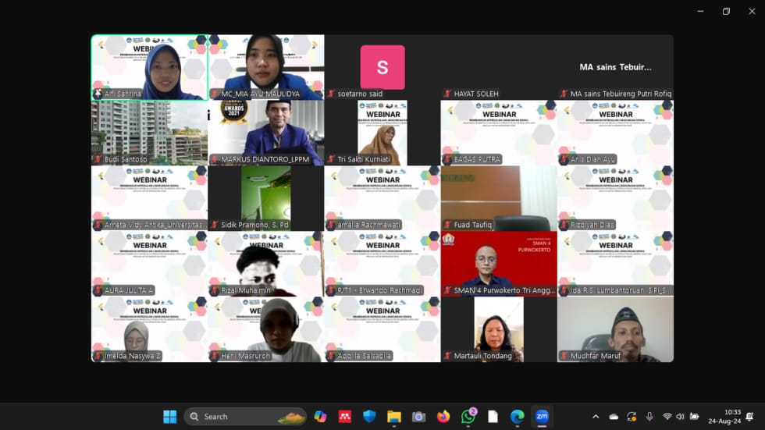Viewport: 765px width, 430px height.
Task: Select MARKUS DIANTORO_LPPM video tile
Action: point(265,133)
